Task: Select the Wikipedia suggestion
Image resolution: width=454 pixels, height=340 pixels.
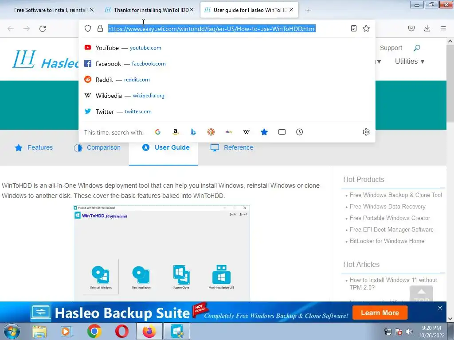Action: point(226,96)
